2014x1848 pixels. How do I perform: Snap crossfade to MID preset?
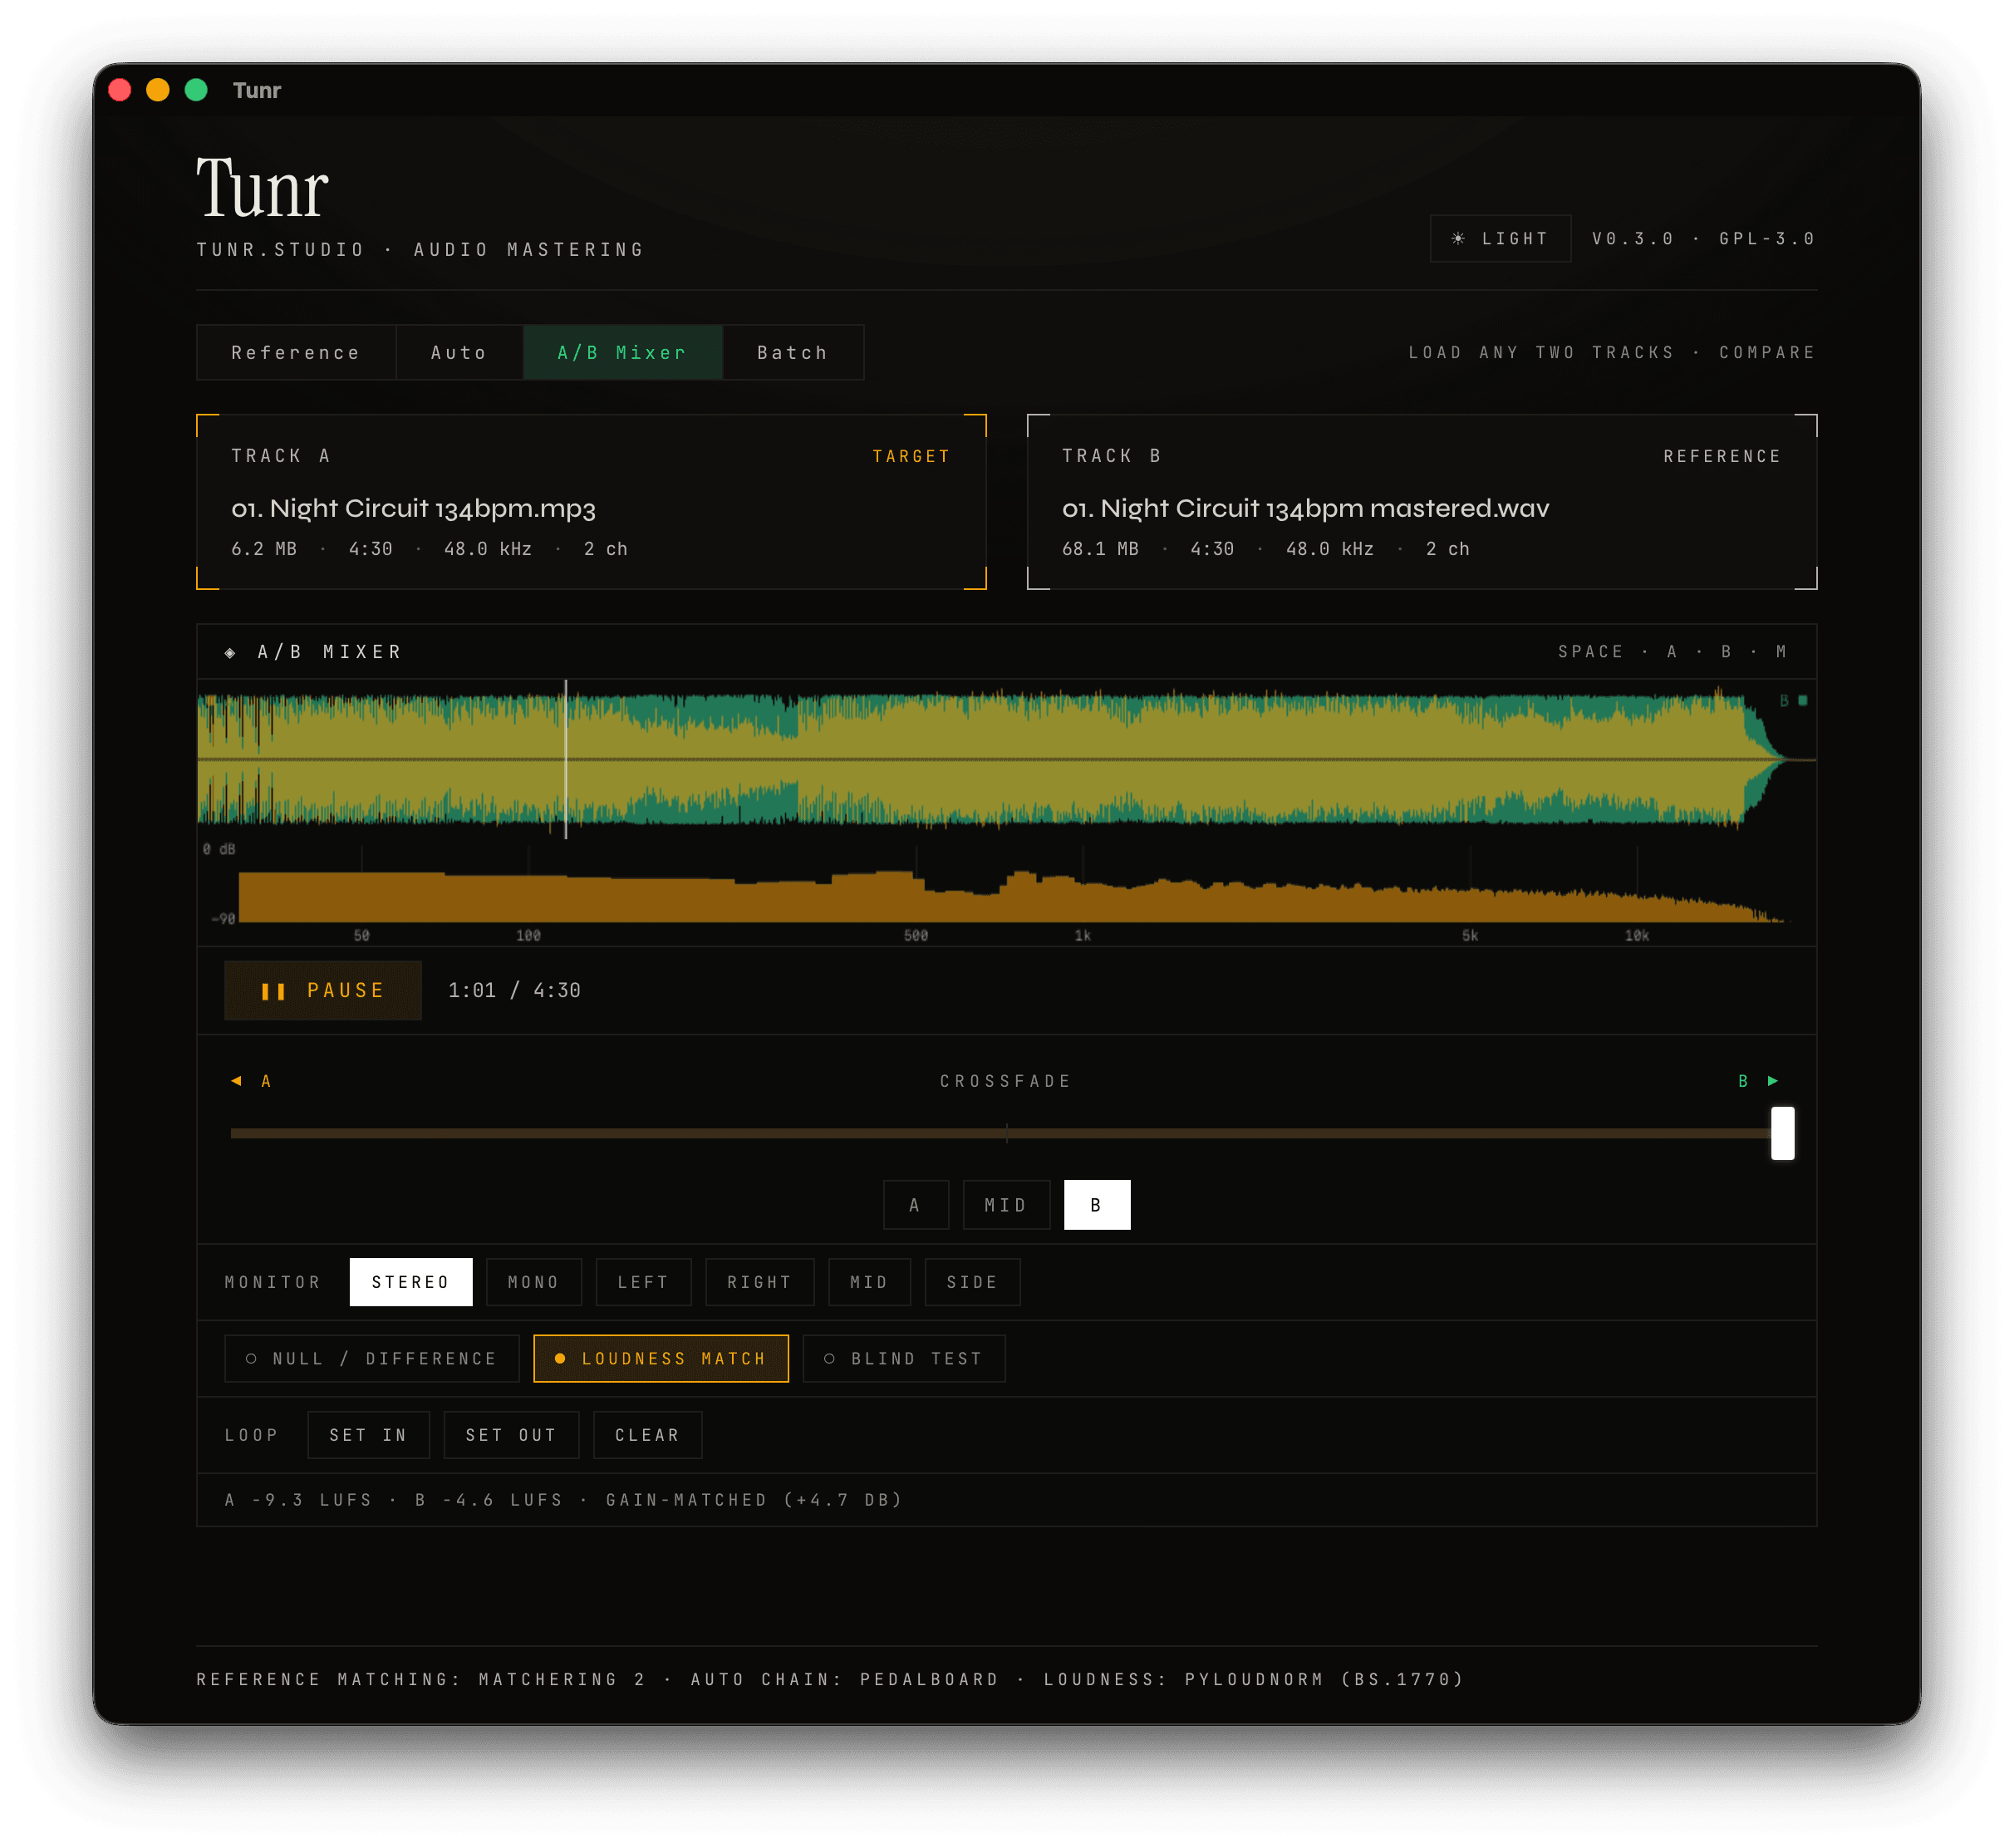[x=1006, y=1205]
